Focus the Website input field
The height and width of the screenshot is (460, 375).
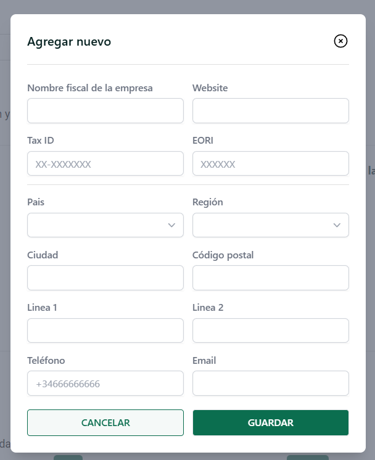[271, 110]
